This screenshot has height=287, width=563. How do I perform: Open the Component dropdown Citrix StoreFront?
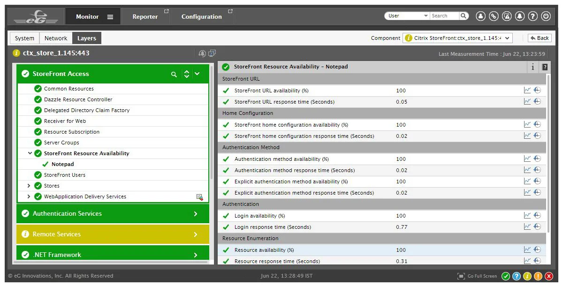click(457, 38)
